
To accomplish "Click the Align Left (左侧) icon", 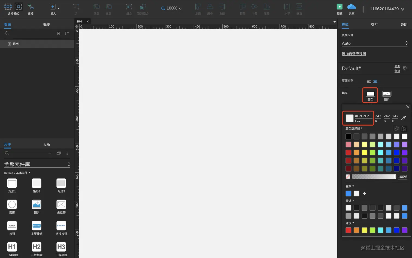I will (x=198, y=7).
